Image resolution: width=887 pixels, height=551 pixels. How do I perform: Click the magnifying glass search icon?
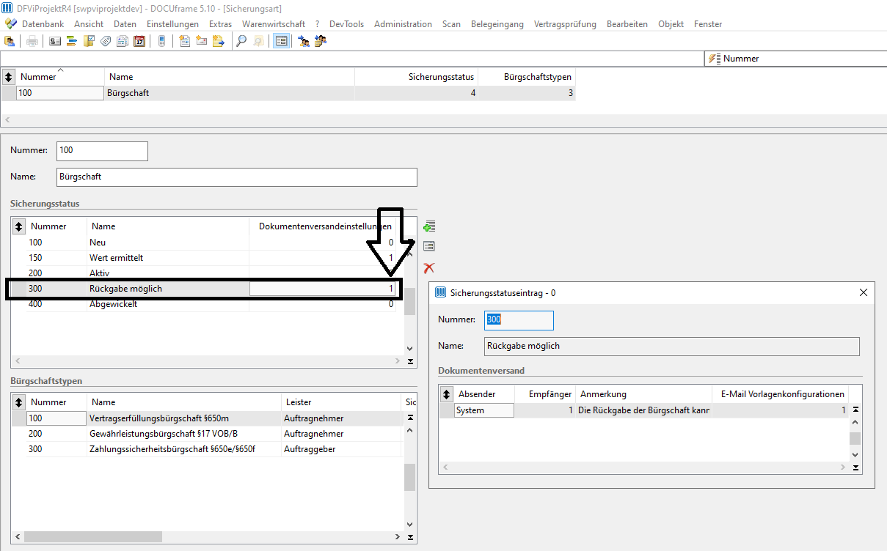click(241, 41)
